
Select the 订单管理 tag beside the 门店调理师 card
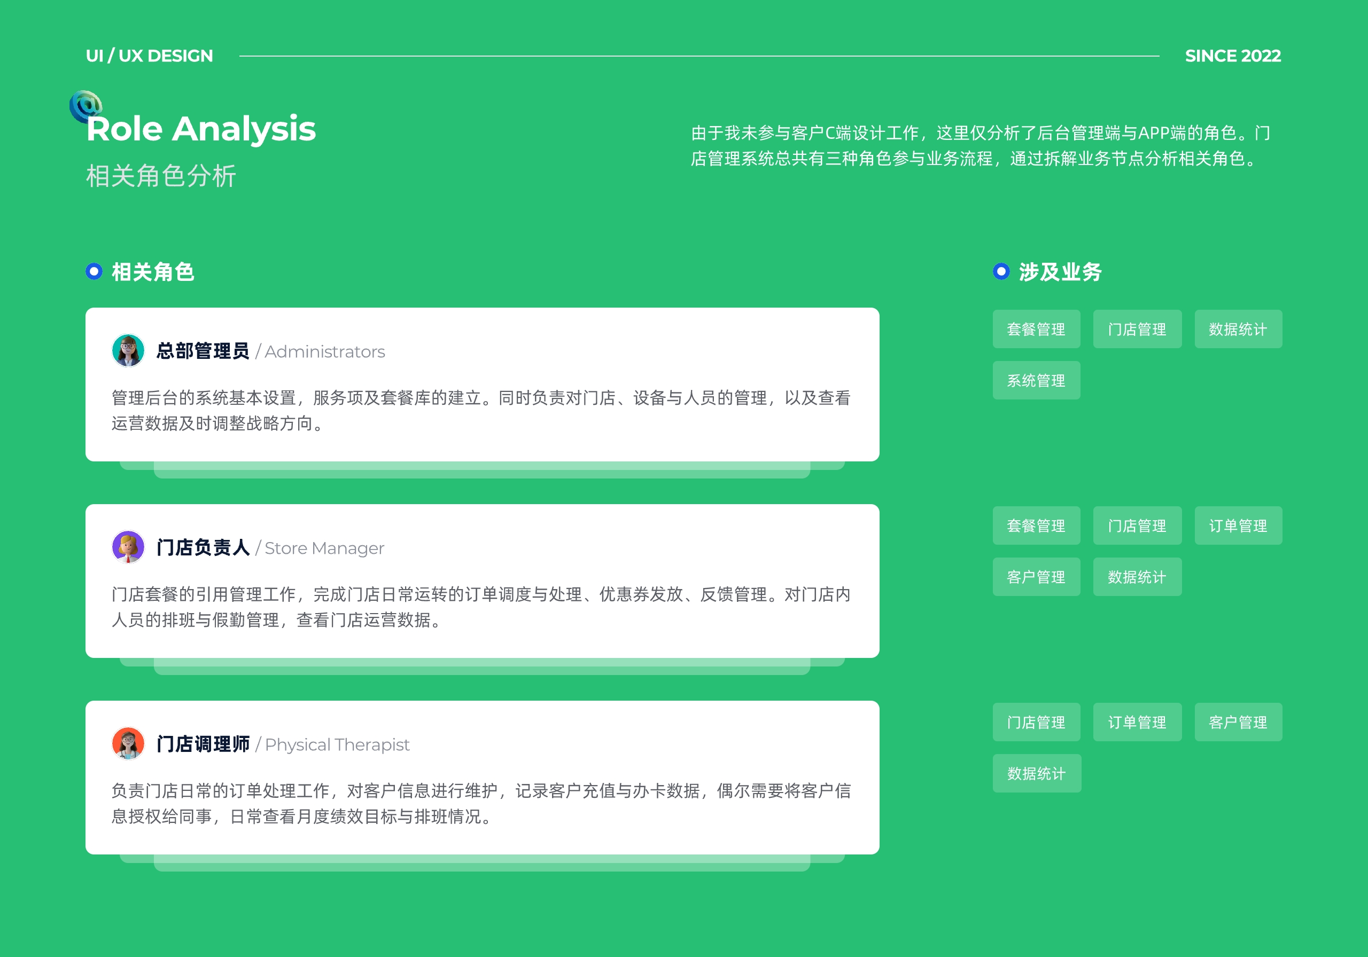click(x=1137, y=722)
